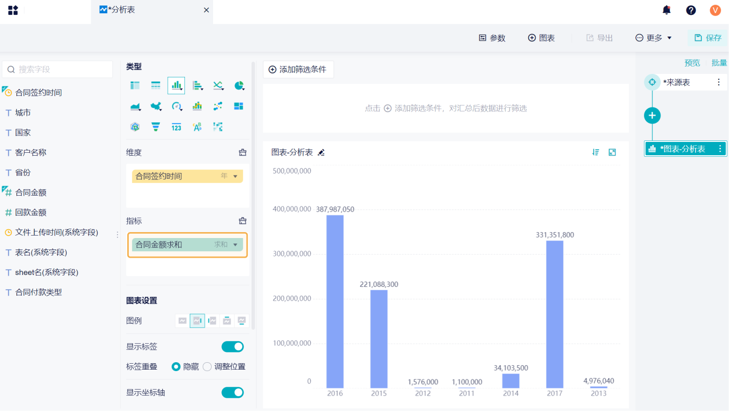Open the app grid home icon
The width and height of the screenshot is (729, 411).
click(13, 10)
